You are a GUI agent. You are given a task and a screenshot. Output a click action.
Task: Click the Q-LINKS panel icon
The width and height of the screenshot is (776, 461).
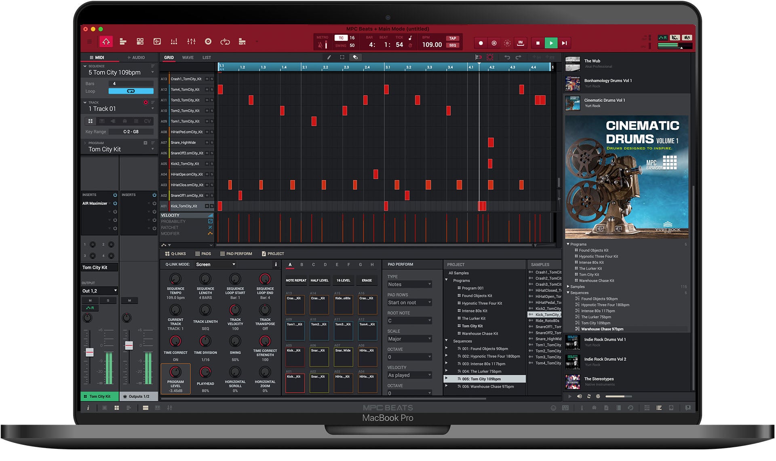[x=166, y=253]
